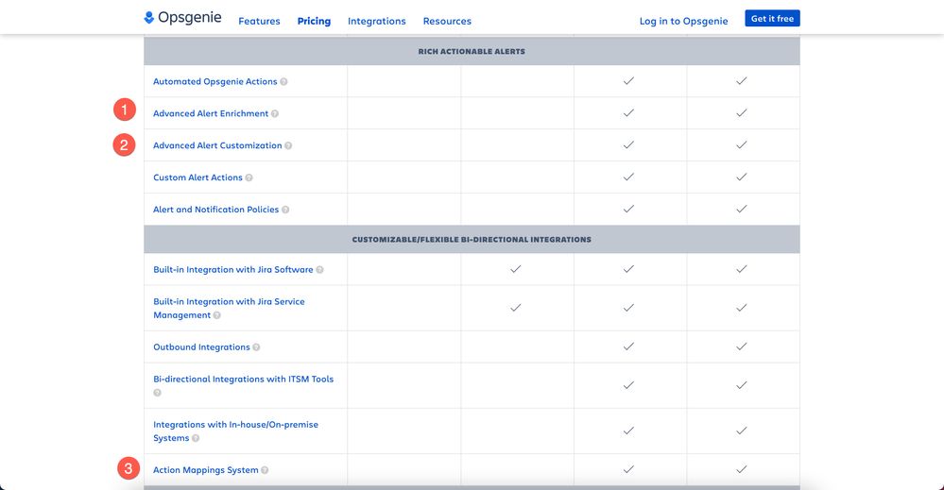Follow the Log in to Opsgenie link

683,21
